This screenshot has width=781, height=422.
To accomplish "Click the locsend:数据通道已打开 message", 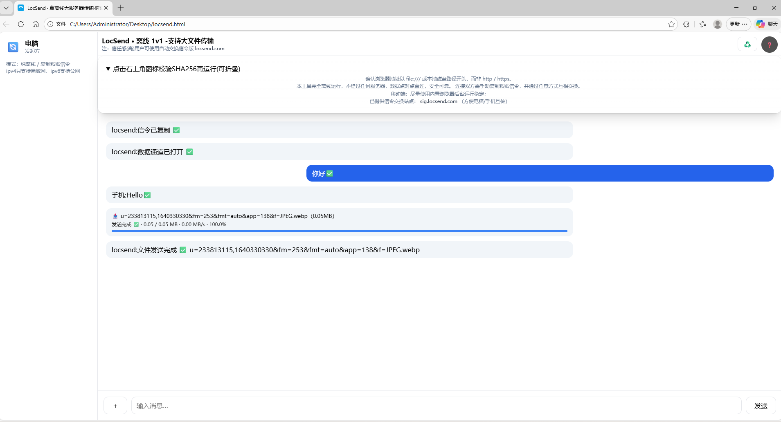I will pos(340,152).
